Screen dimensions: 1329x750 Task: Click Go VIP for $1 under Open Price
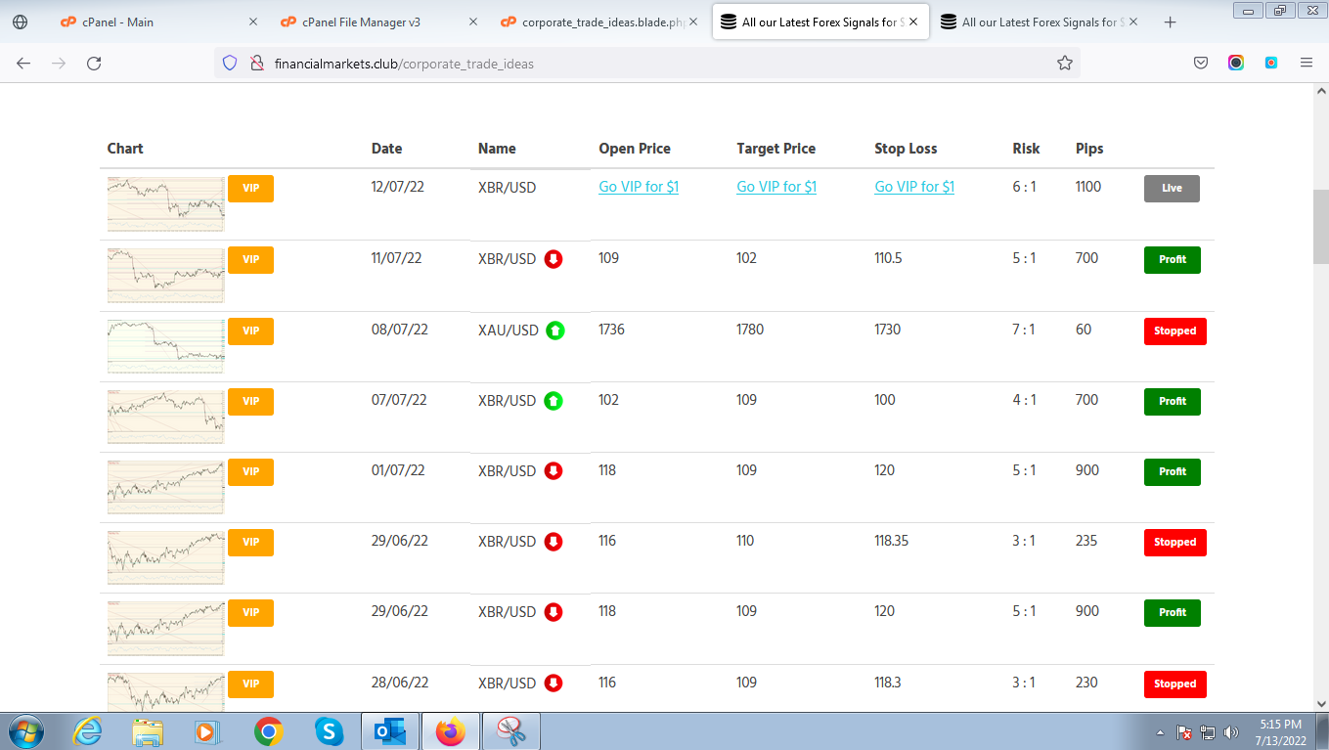tap(639, 187)
